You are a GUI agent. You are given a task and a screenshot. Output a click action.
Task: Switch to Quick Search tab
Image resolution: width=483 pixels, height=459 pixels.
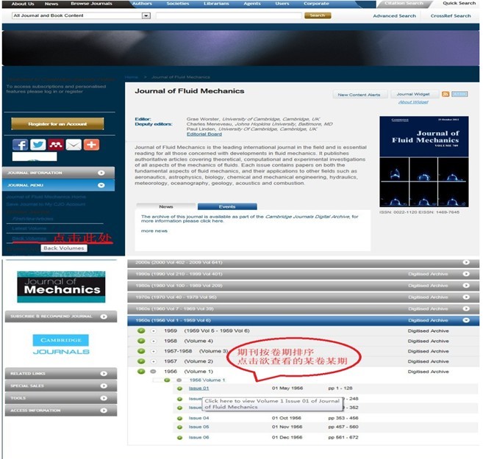(x=459, y=4)
